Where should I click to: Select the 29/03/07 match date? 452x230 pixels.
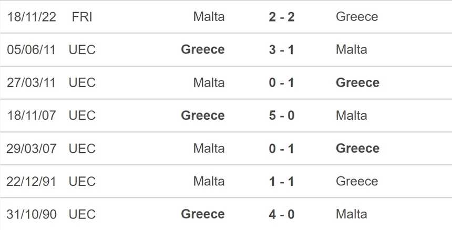[32, 149]
